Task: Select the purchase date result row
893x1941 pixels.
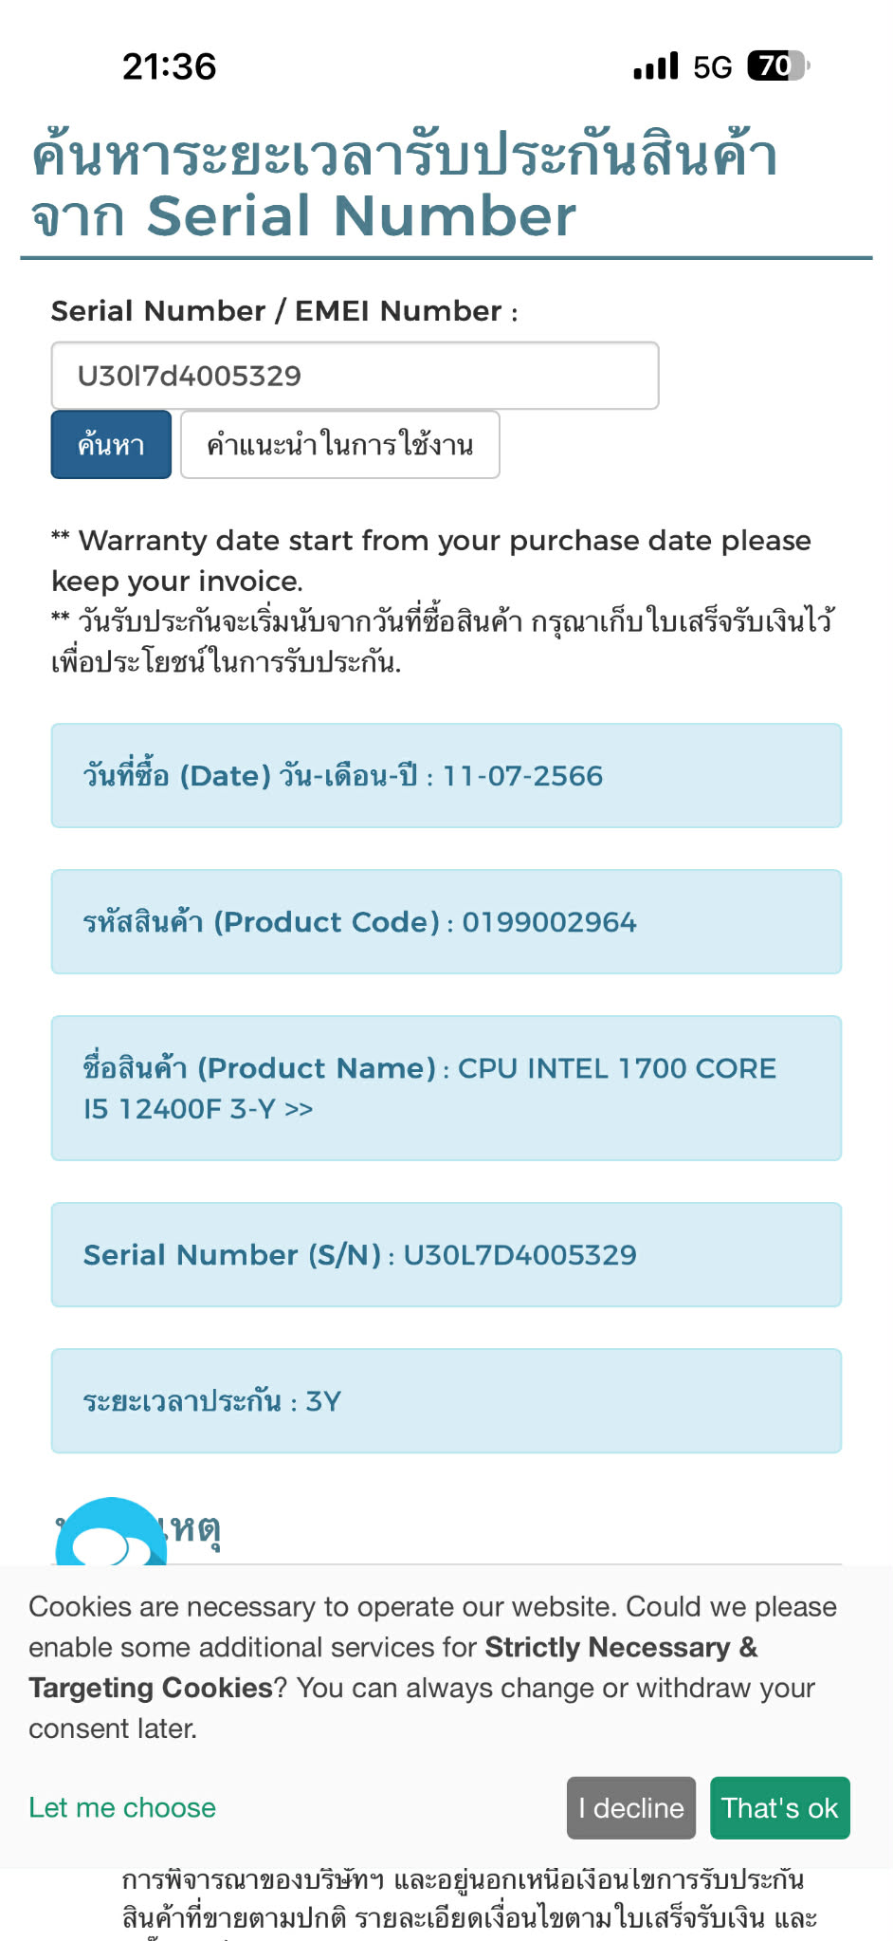Action: (x=446, y=775)
